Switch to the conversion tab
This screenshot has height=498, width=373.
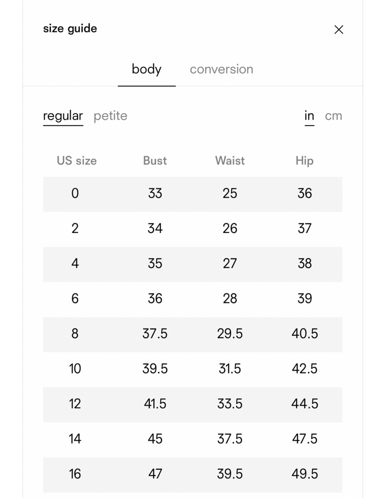click(x=222, y=69)
